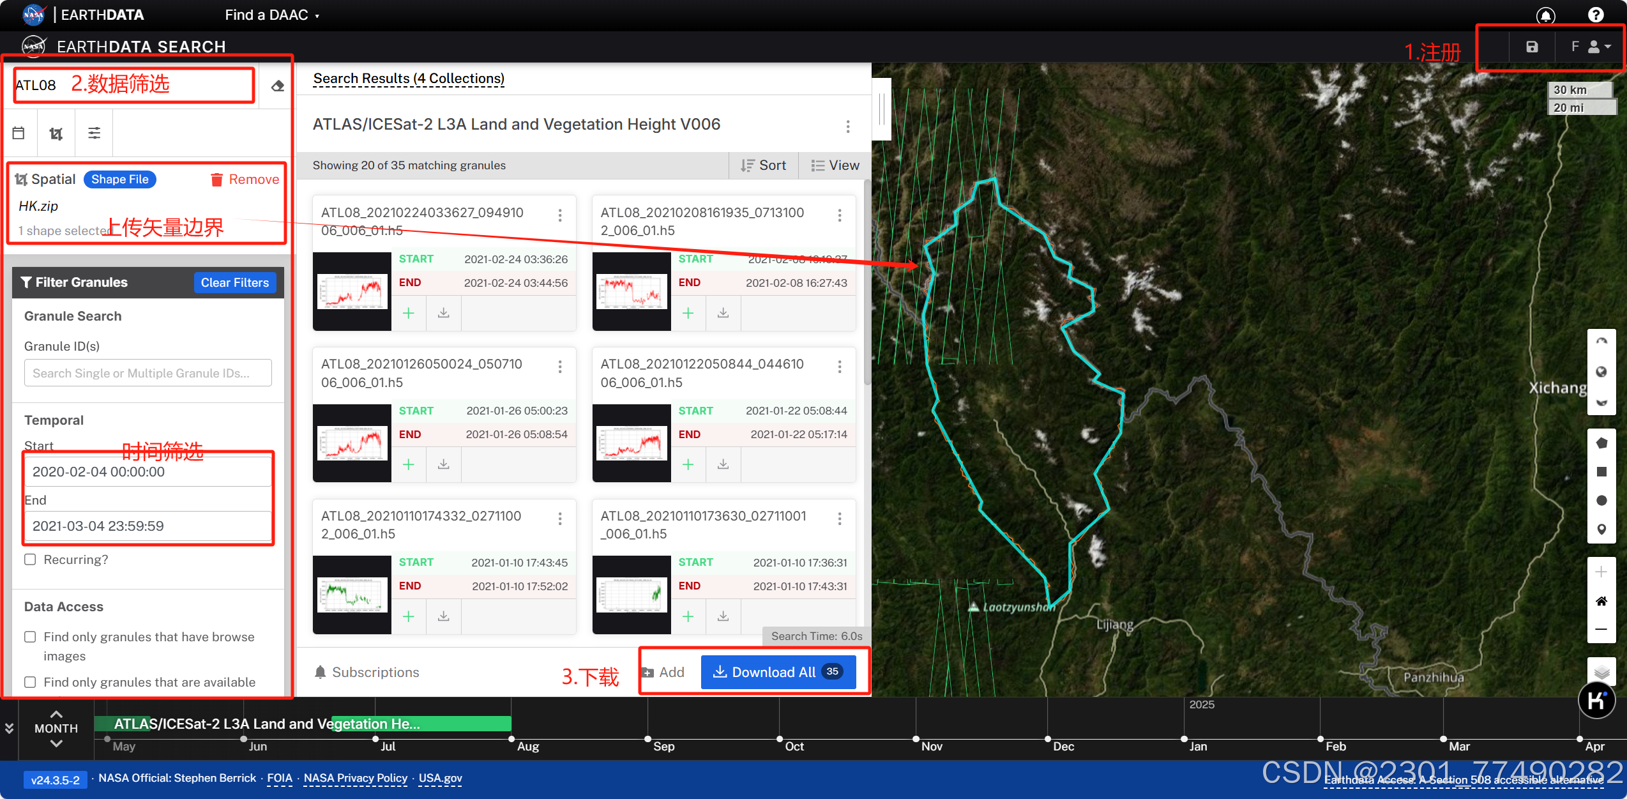
Task: Check find only granules with browse images
Action: tap(30, 637)
